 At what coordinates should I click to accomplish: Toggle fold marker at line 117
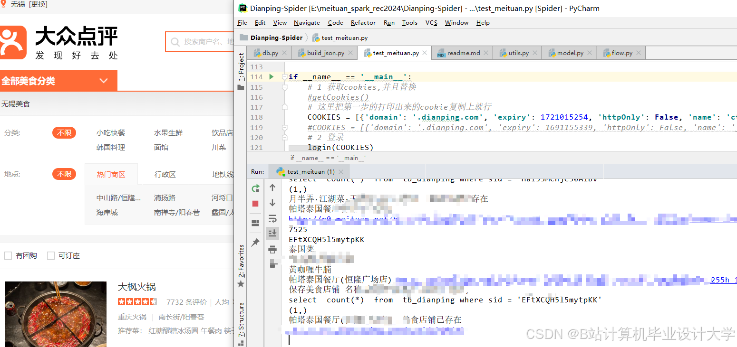point(284,107)
